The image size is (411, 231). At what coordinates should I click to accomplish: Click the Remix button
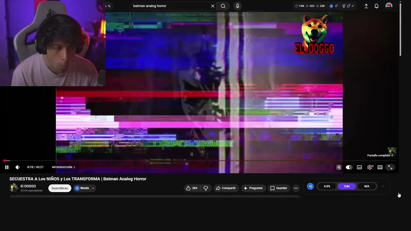click(82, 188)
